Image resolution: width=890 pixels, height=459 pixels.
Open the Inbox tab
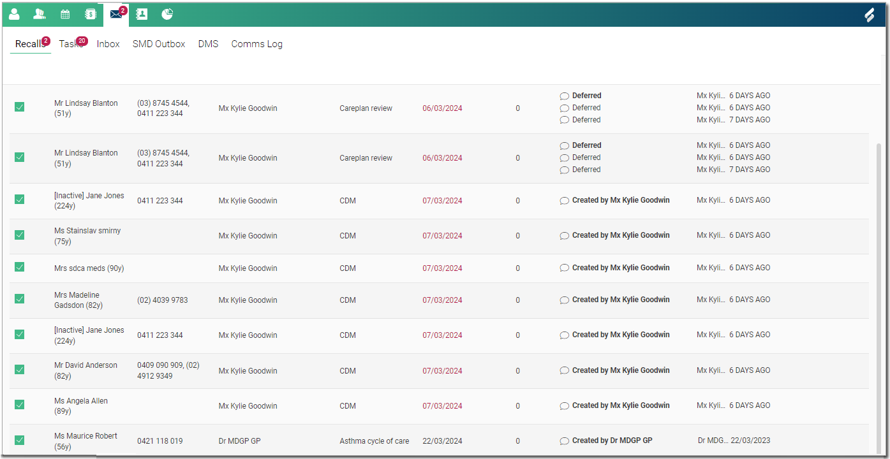[108, 44]
